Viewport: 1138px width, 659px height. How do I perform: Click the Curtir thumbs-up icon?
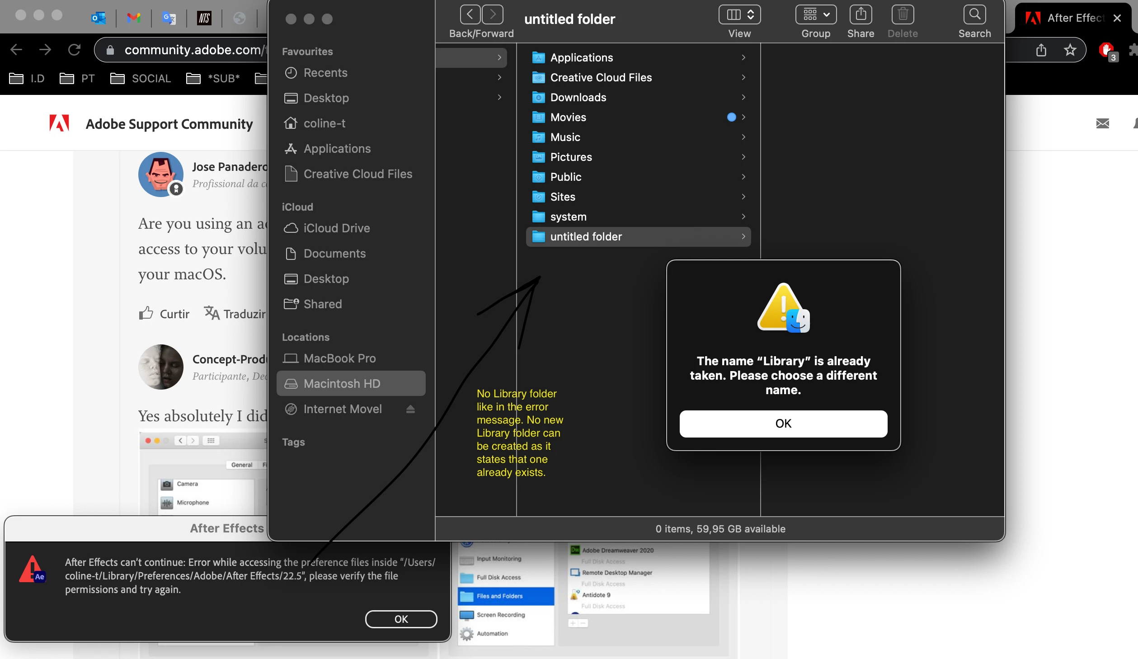pyautogui.click(x=146, y=313)
